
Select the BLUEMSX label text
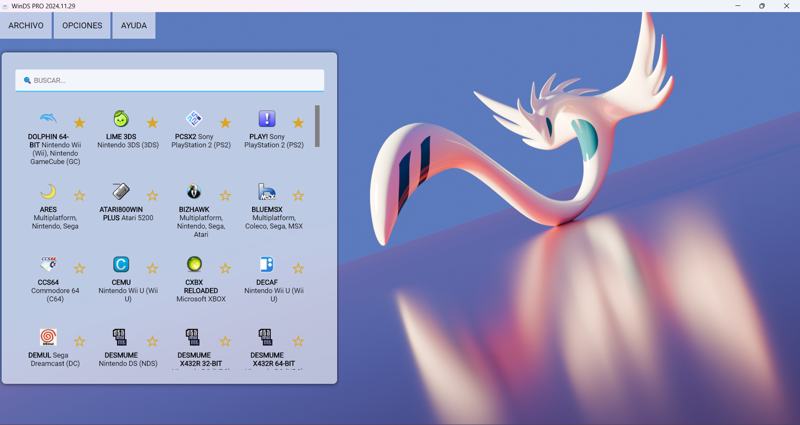[267, 209]
